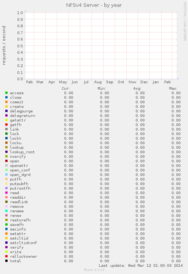Click the green access legend swatch
This screenshot has height=274, width=188.
[x=6, y=93]
